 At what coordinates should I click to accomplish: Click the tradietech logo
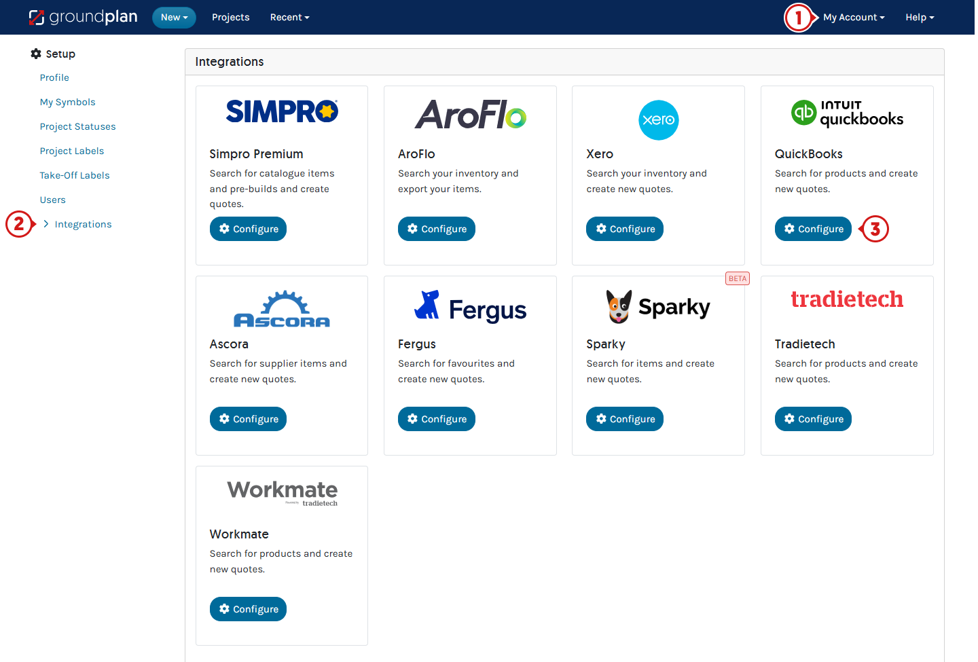click(847, 299)
